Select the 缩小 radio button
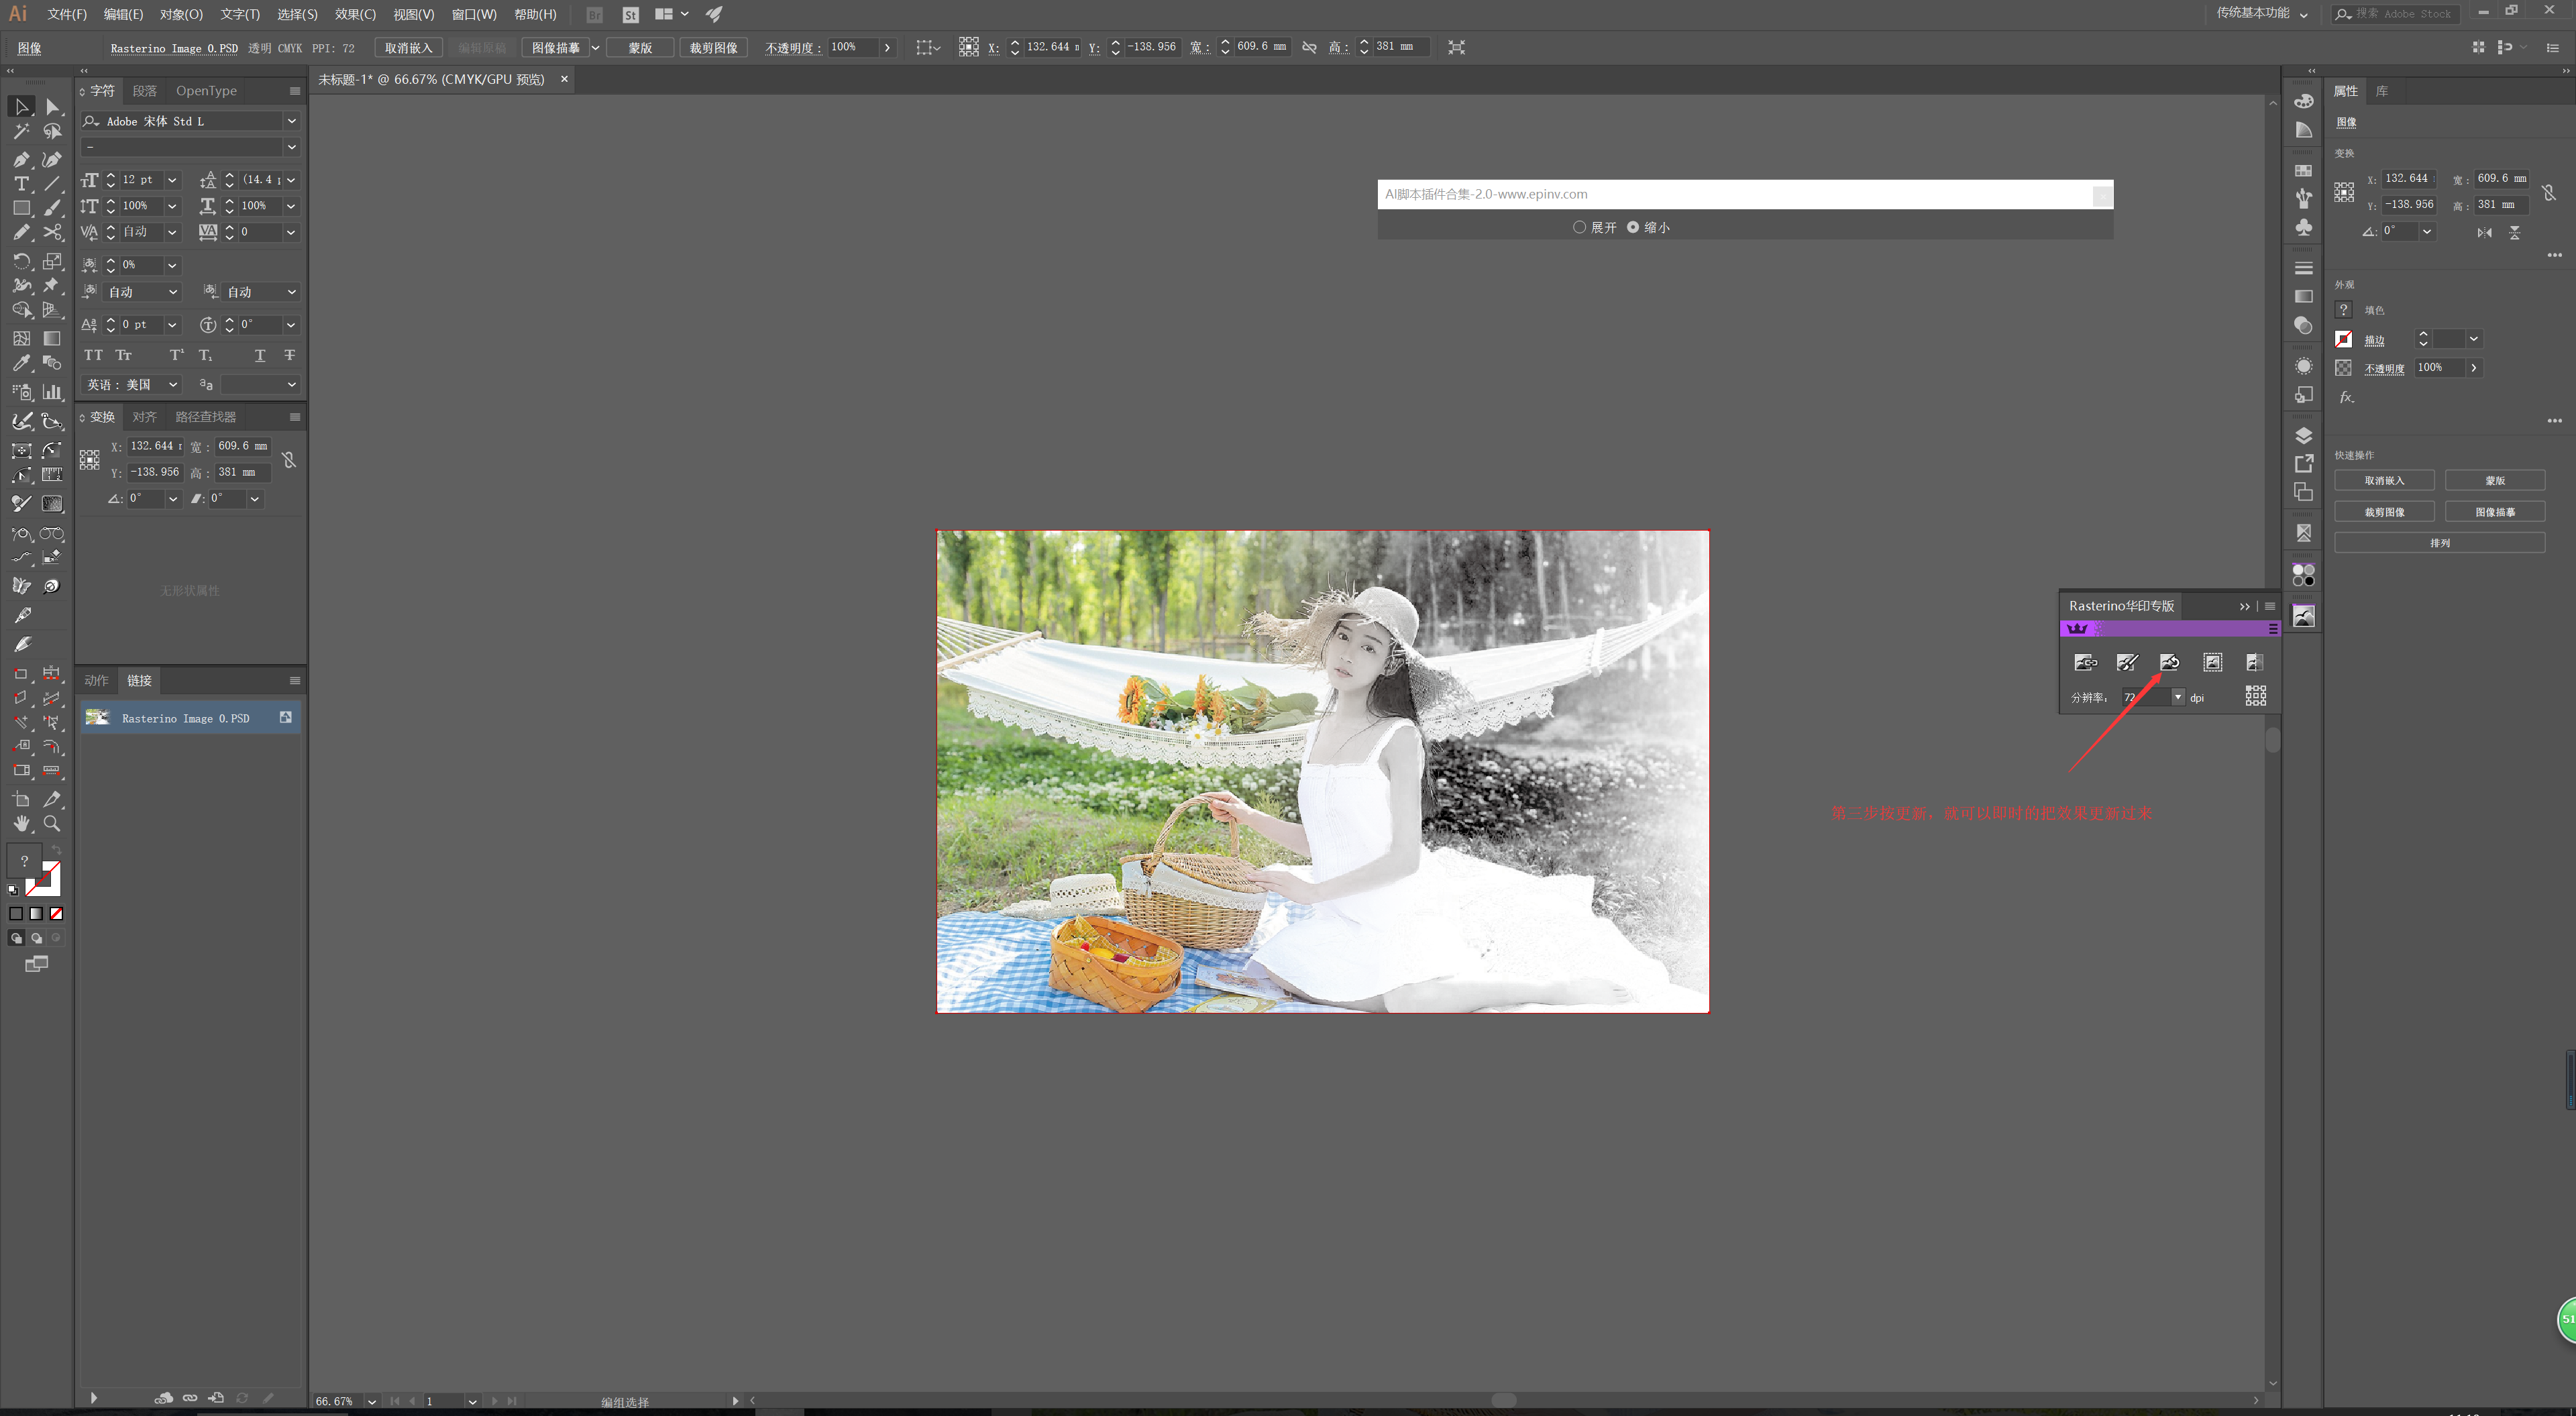The image size is (2576, 1416). [x=1633, y=227]
